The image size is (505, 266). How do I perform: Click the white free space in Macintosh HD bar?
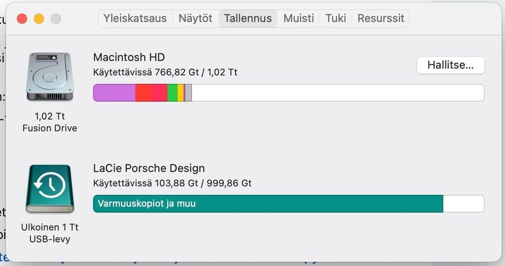pyautogui.click(x=337, y=93)
